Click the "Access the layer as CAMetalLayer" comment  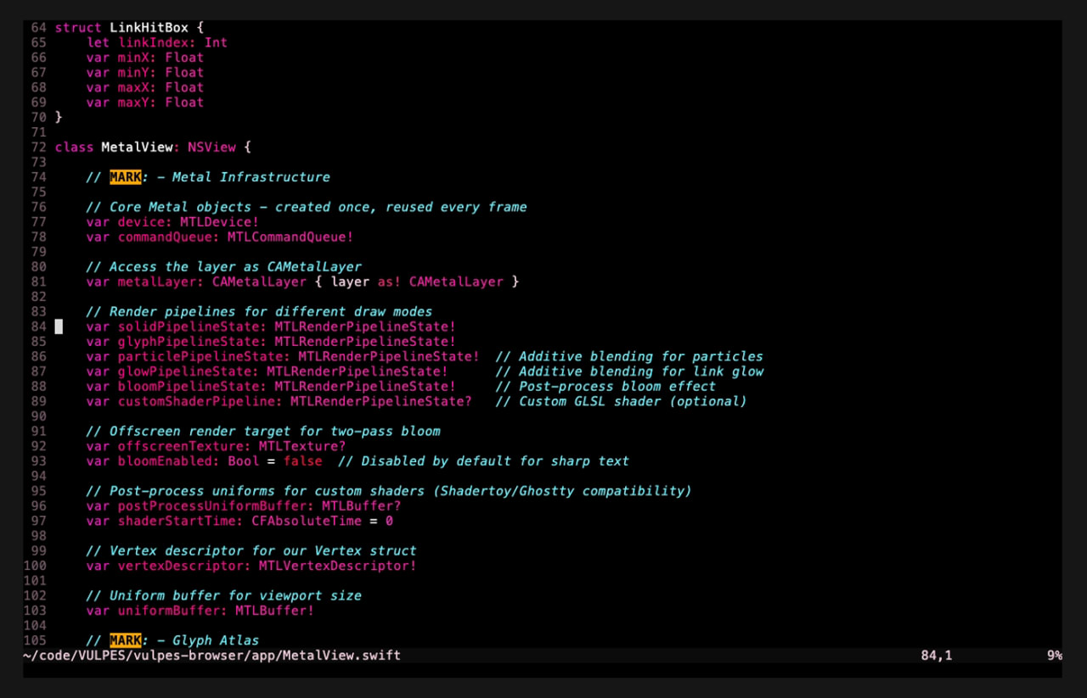point(224,267)
